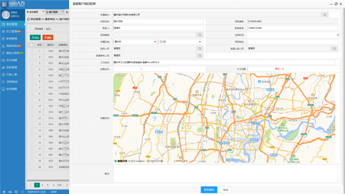Image resolution: width=345 pixels, height=194 pixels.
Task: Click the 提交保存 submit button
Action: tap(209, 190)
